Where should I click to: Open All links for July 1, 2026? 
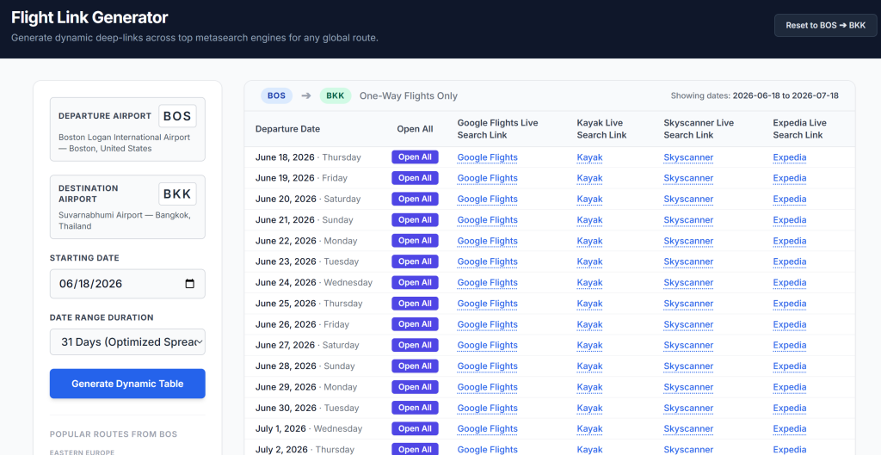pyautogui.click(x=415, y=428)
